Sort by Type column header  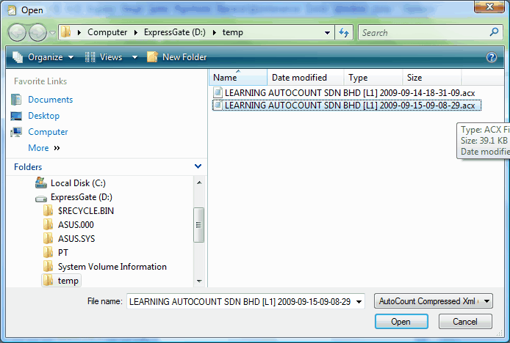[x=373, y=77]
